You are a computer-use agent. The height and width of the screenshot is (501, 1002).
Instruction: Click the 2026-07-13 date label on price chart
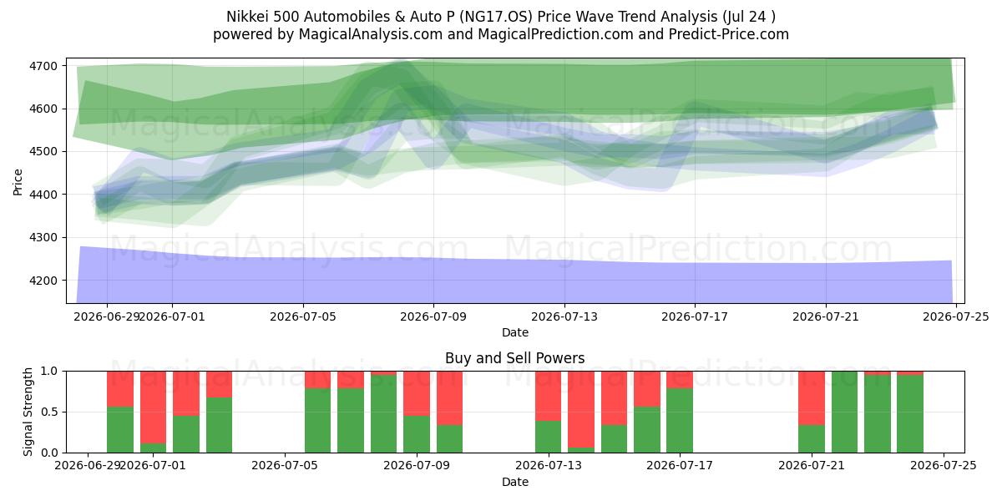[x=564, y=316]
